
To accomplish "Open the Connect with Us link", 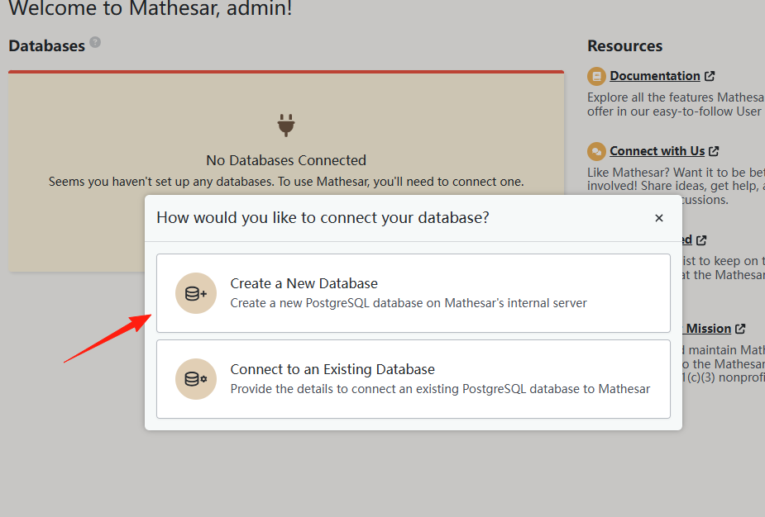I will 657,151.
